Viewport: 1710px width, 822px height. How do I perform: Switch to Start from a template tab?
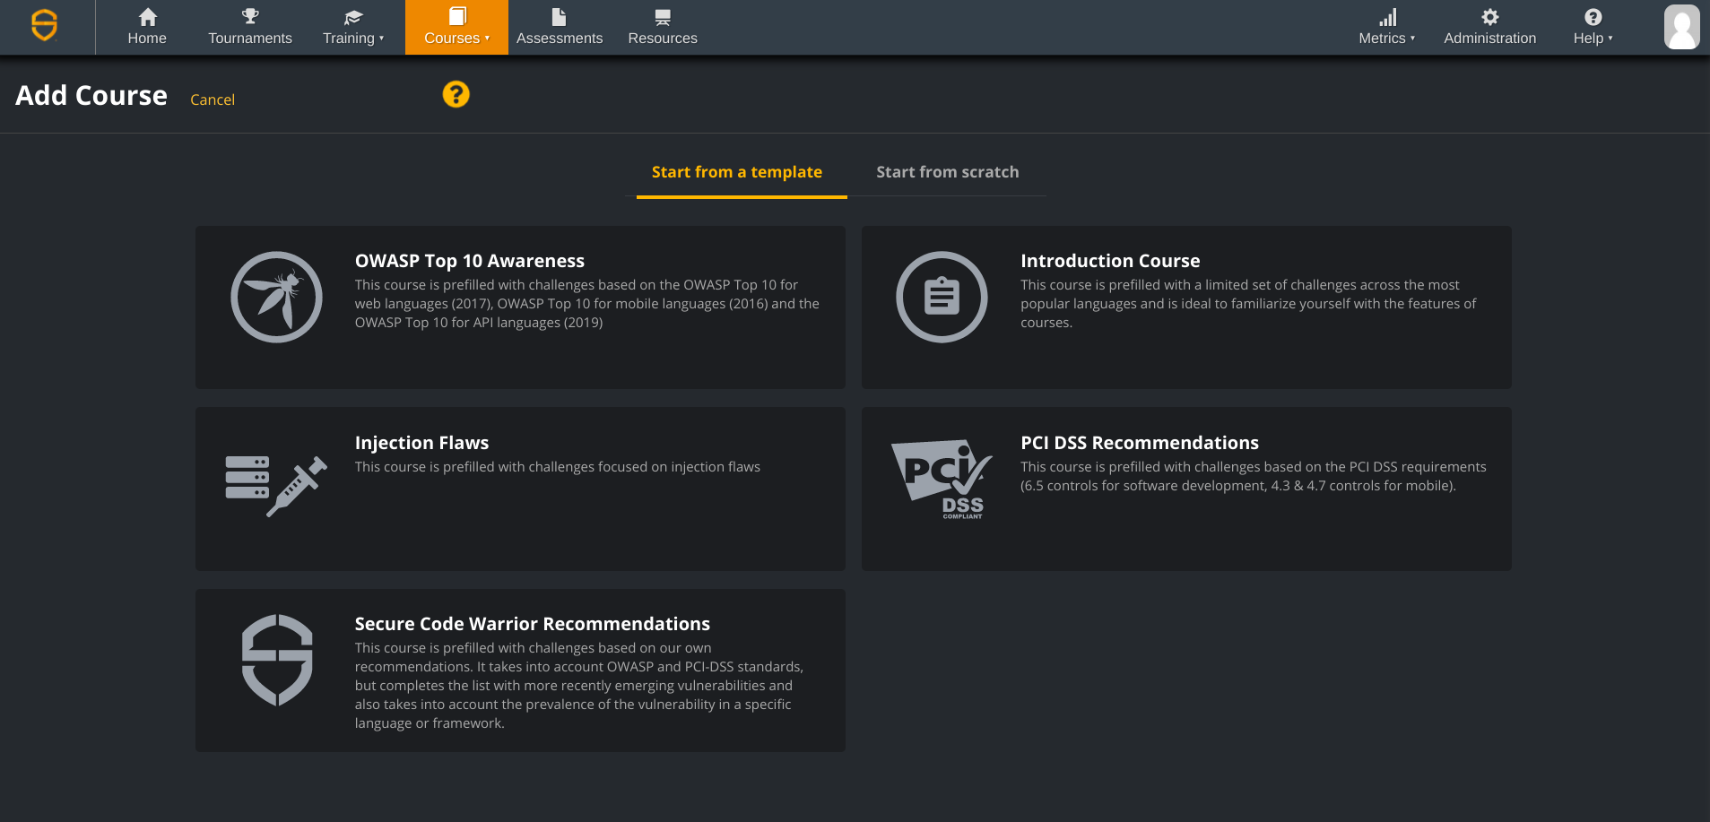pyautogui.click(x=737, y=172)
